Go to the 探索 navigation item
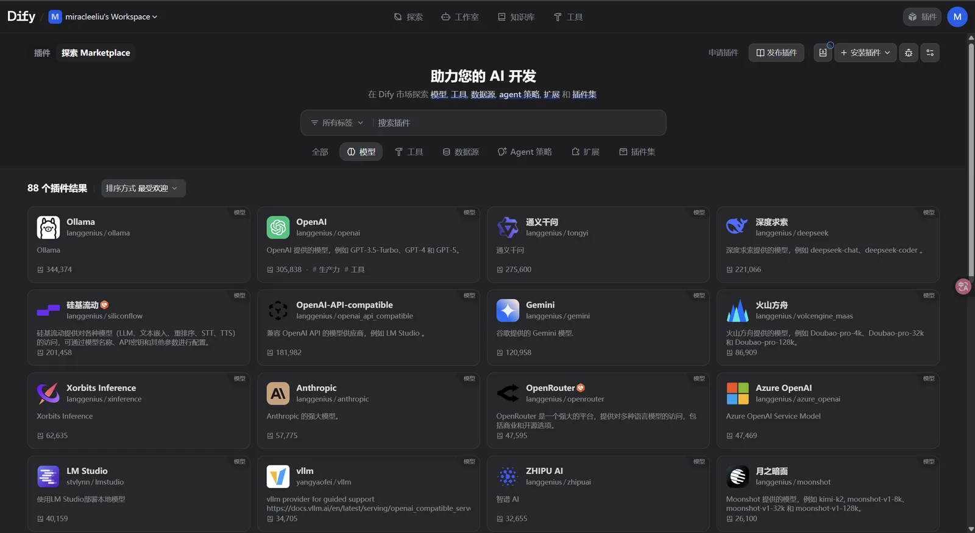Viewport: 975px width, 533px height. click(408, 17)
